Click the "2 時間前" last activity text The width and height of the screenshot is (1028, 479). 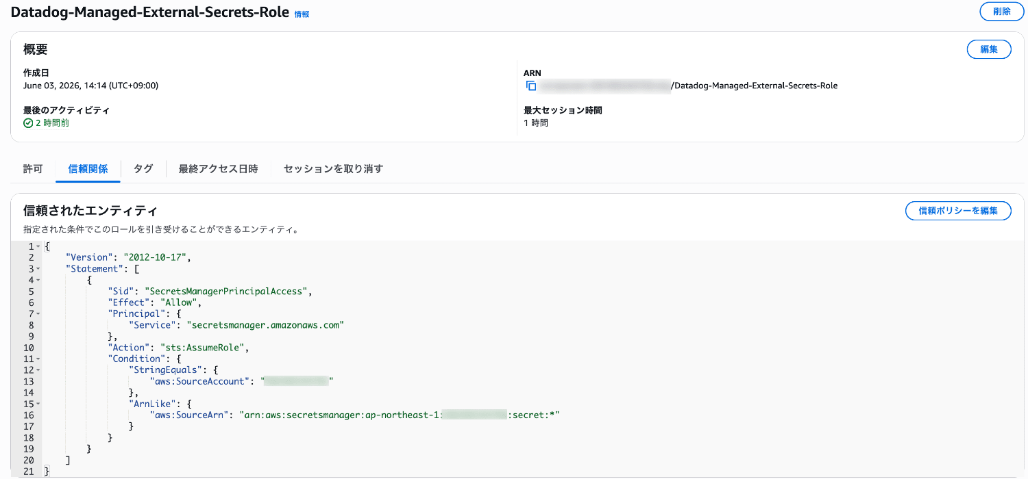52,123
